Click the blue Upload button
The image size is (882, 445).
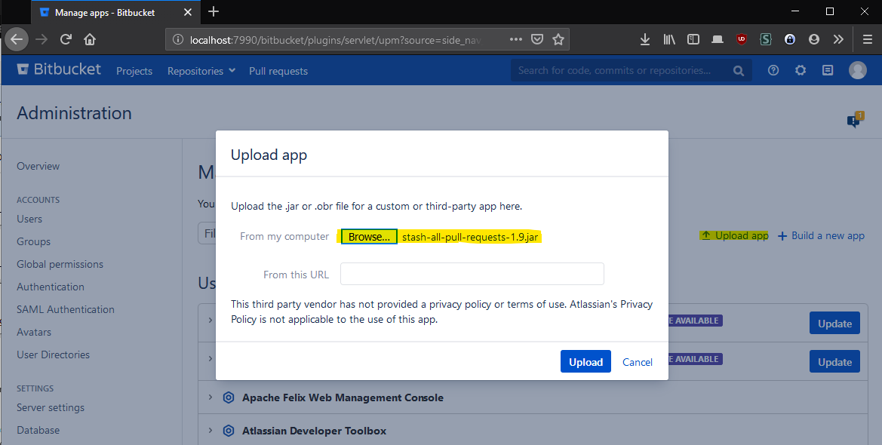[x=585, y=362]
